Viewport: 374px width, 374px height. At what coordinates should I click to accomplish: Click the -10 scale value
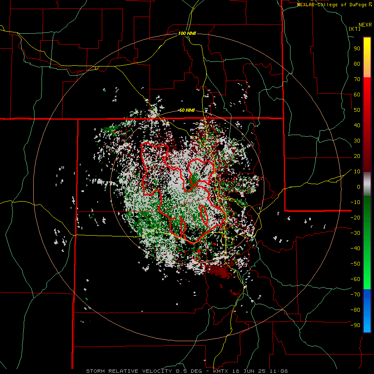pos(355,202)
